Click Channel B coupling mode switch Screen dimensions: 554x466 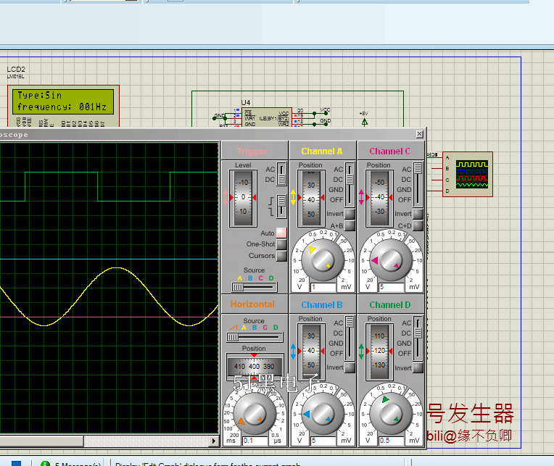pos(350,338)
